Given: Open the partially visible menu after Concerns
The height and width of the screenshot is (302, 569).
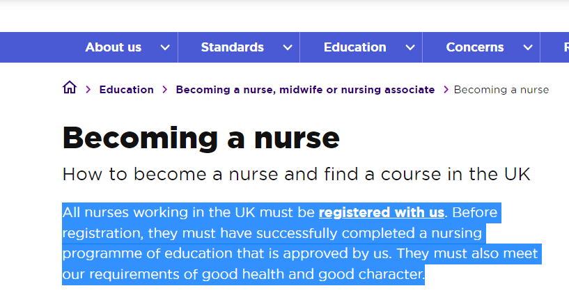Looking at the screenshot, I should click(x=566, y=47).
